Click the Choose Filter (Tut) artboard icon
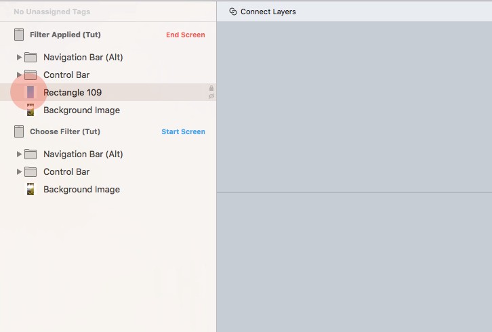Screen dimensions: 492x332 pos(19,132)
